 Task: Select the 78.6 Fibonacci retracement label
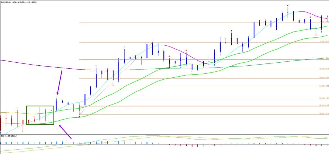(x=324, y=98)
